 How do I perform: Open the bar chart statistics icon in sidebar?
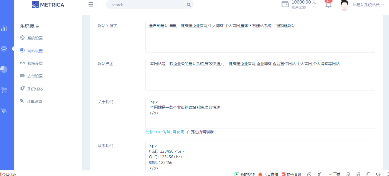(4, 28)
